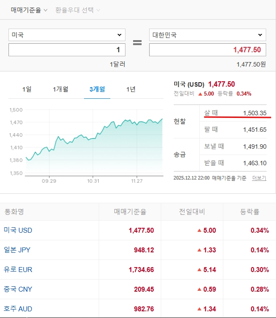
Task: Switch to the 1년 chart tab
Action: coord(131,89)
